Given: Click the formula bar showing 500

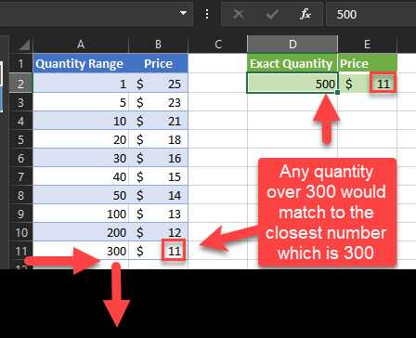Looking at the screenshot, I should [371, 14].
